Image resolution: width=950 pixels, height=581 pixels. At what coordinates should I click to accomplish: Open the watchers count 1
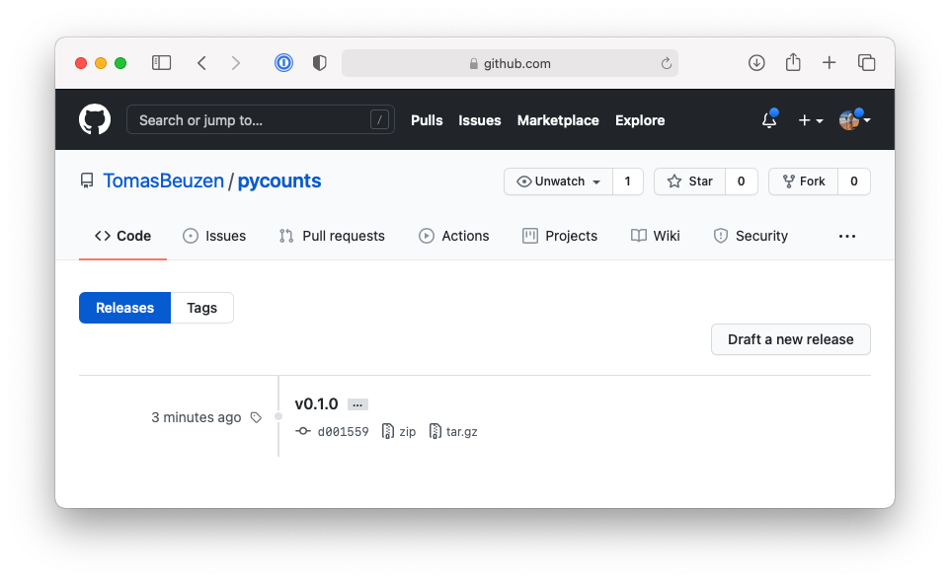click(x=628, y=182)
